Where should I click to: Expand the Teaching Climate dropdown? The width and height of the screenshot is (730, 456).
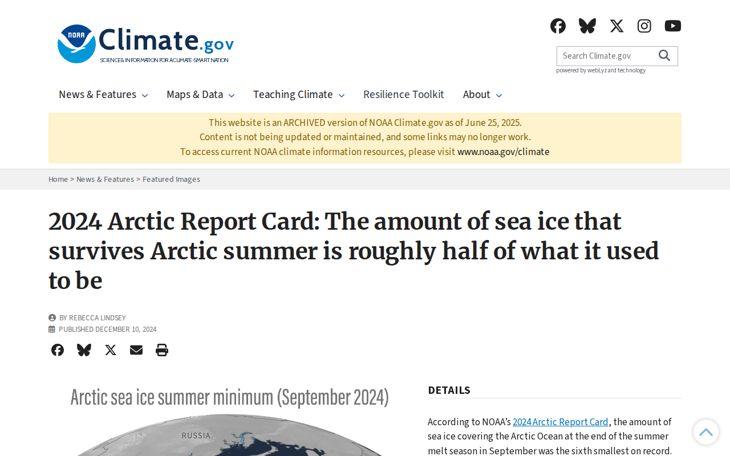299,95
